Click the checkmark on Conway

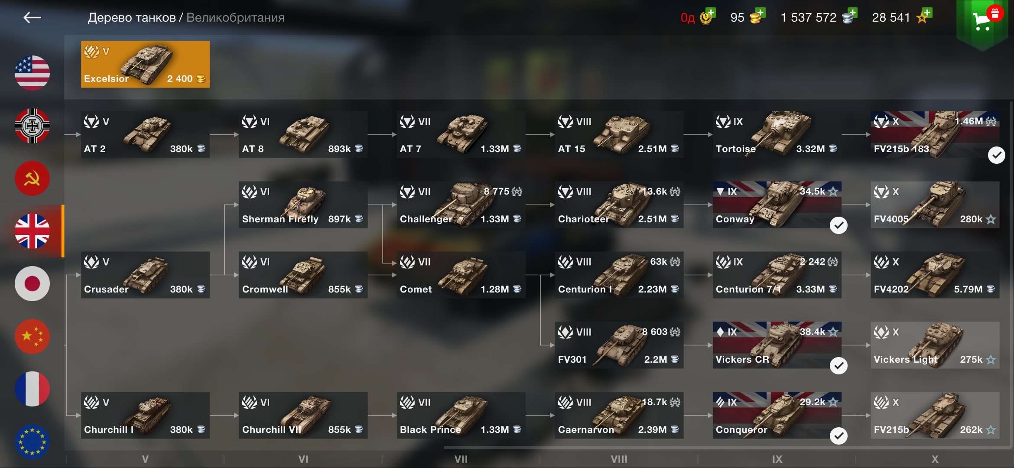click(x=838, y=225)
